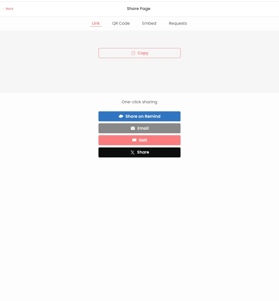Viewport: 279px width, 301px height.
Task: Send the link via the SMS button
Action: pos(139,140)
